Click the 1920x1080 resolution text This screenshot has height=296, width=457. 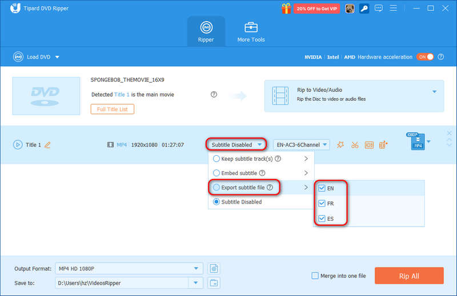tap(145, 145)
